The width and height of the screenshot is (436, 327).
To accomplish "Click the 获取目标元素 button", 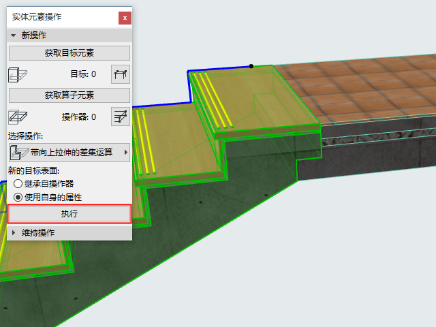I will [x=69, y=53].
